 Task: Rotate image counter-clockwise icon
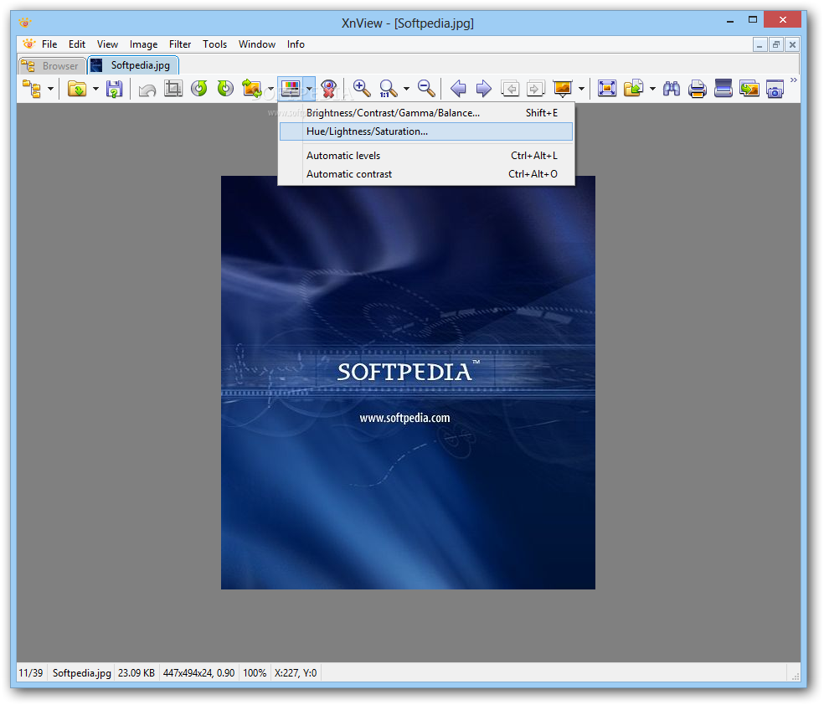point(199,88)
